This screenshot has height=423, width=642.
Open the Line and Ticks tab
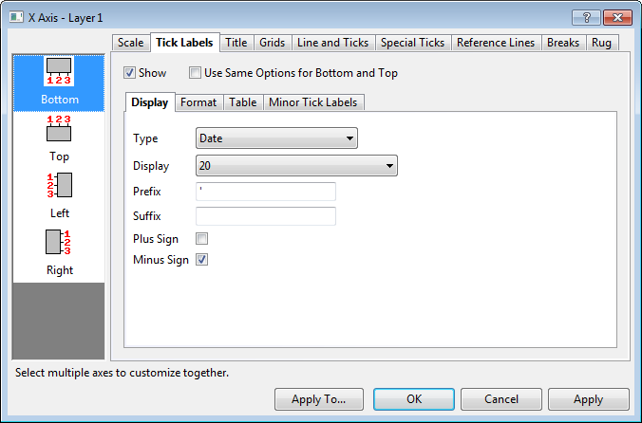pos(332,43)
